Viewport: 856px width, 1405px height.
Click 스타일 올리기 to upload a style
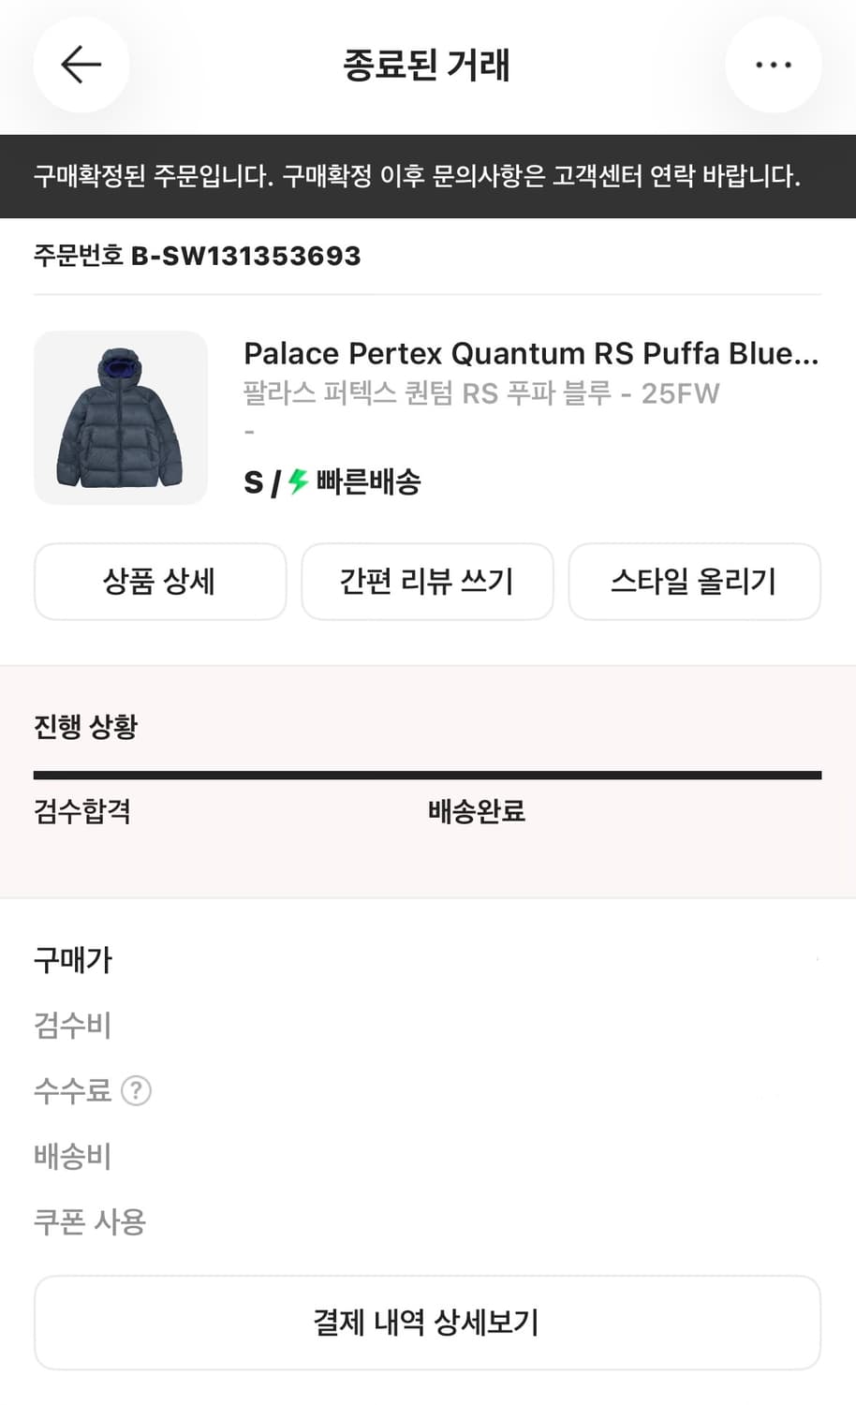[694, 582]
